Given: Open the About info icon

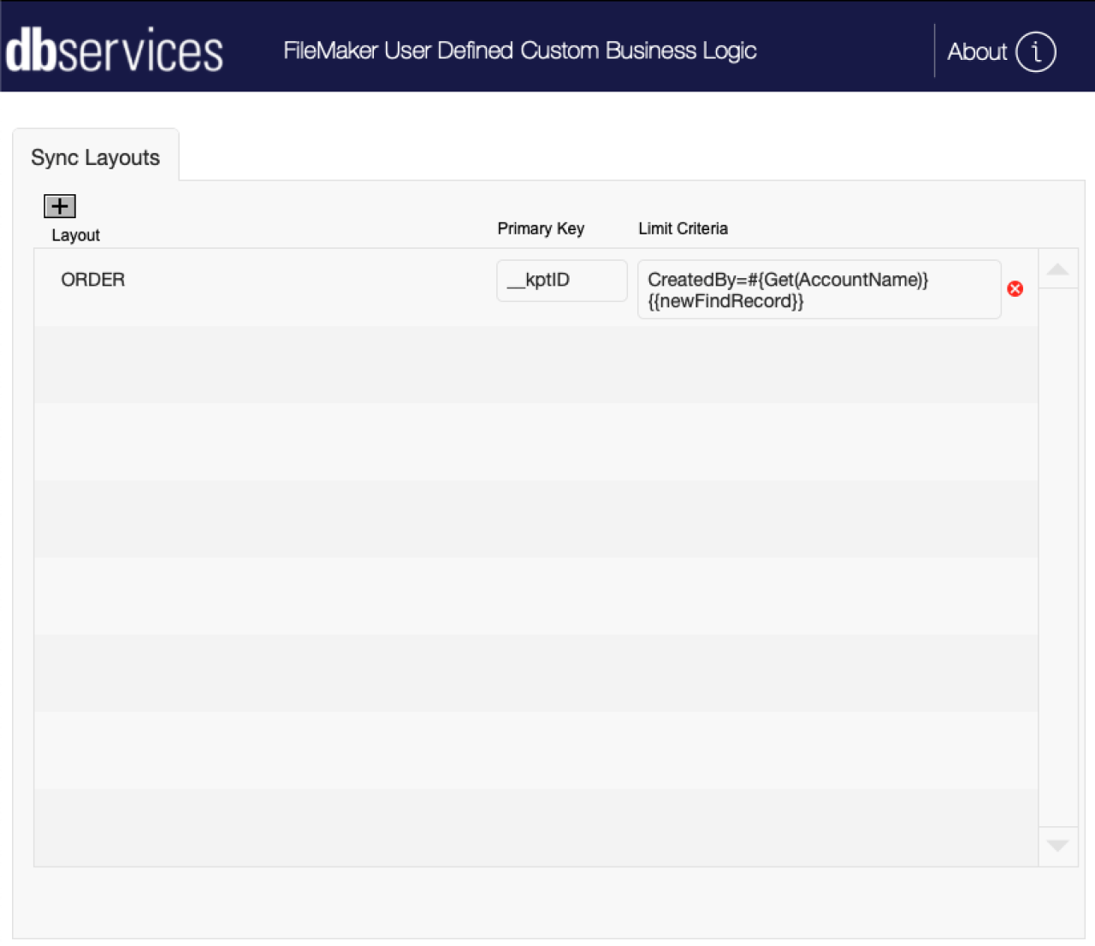Looking at the screenshot, I should point(1036,52).
